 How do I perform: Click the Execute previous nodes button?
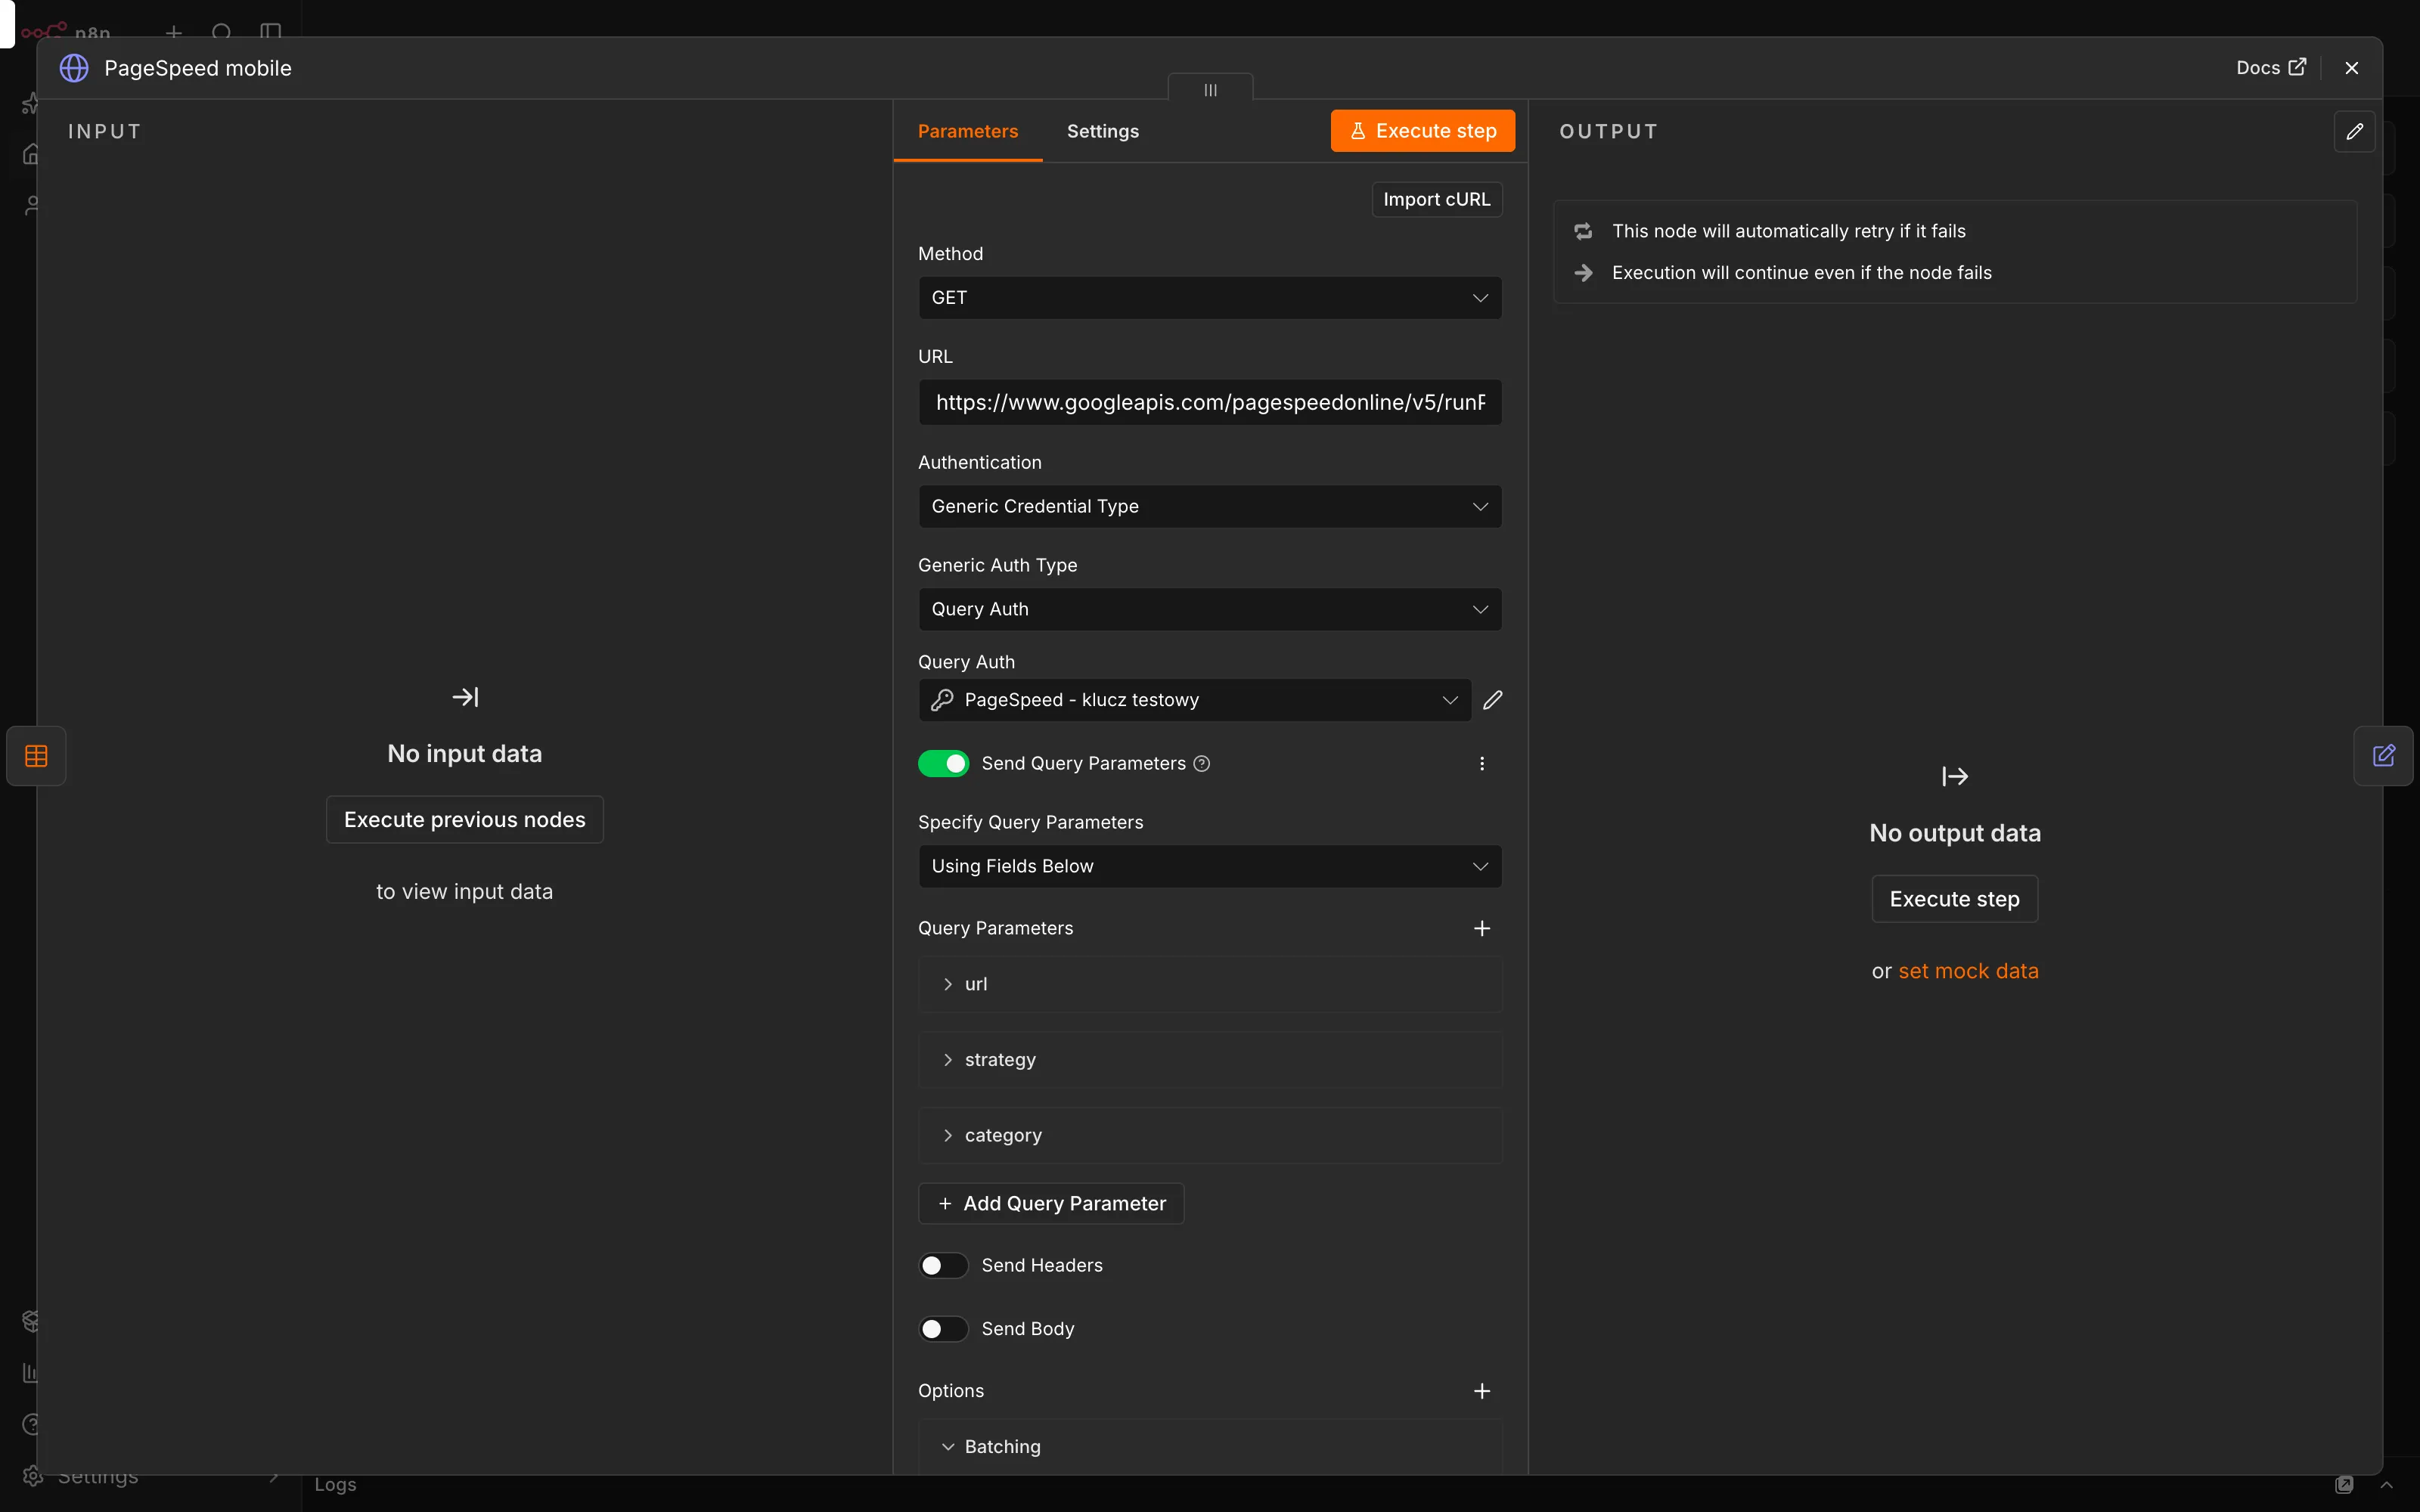(x=465, y=820)
